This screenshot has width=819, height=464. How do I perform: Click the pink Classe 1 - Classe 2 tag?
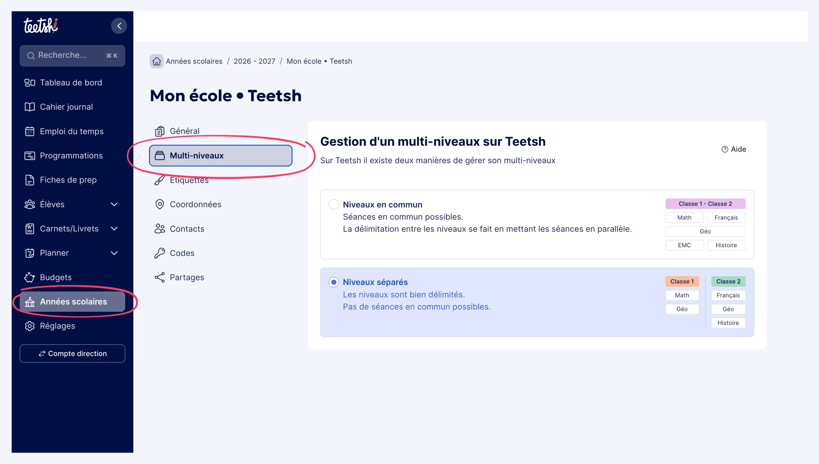705,204
